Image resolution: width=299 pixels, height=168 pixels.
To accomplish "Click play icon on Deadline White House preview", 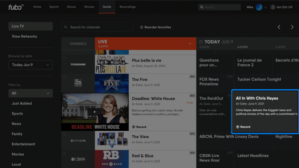I will coord(94,112).
